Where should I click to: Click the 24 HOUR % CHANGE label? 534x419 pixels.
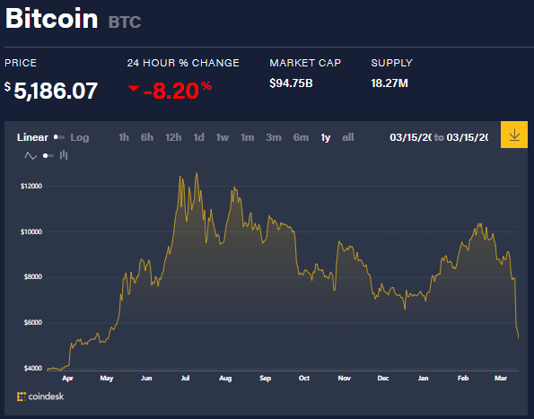tap(183, 63)
